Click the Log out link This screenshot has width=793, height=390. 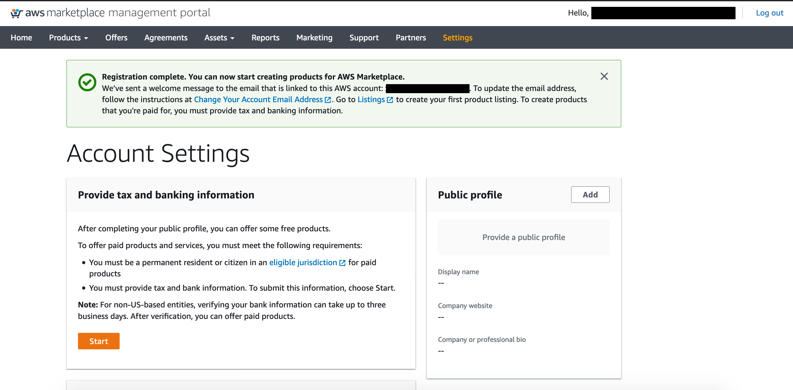click(x=769, y=13)
